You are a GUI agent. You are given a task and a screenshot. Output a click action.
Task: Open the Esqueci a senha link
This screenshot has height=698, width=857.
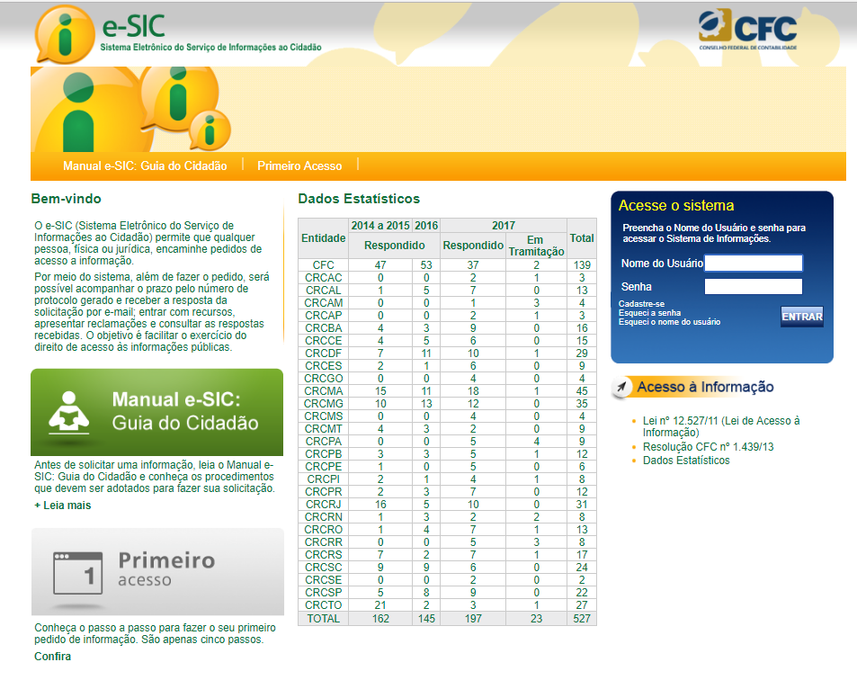pos(649,313)
